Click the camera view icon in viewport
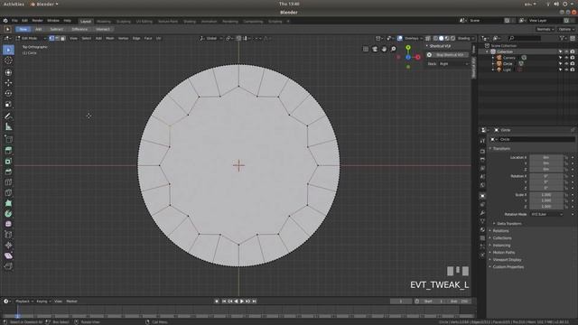This screenshot has height=325, width=578. [375, 49]
